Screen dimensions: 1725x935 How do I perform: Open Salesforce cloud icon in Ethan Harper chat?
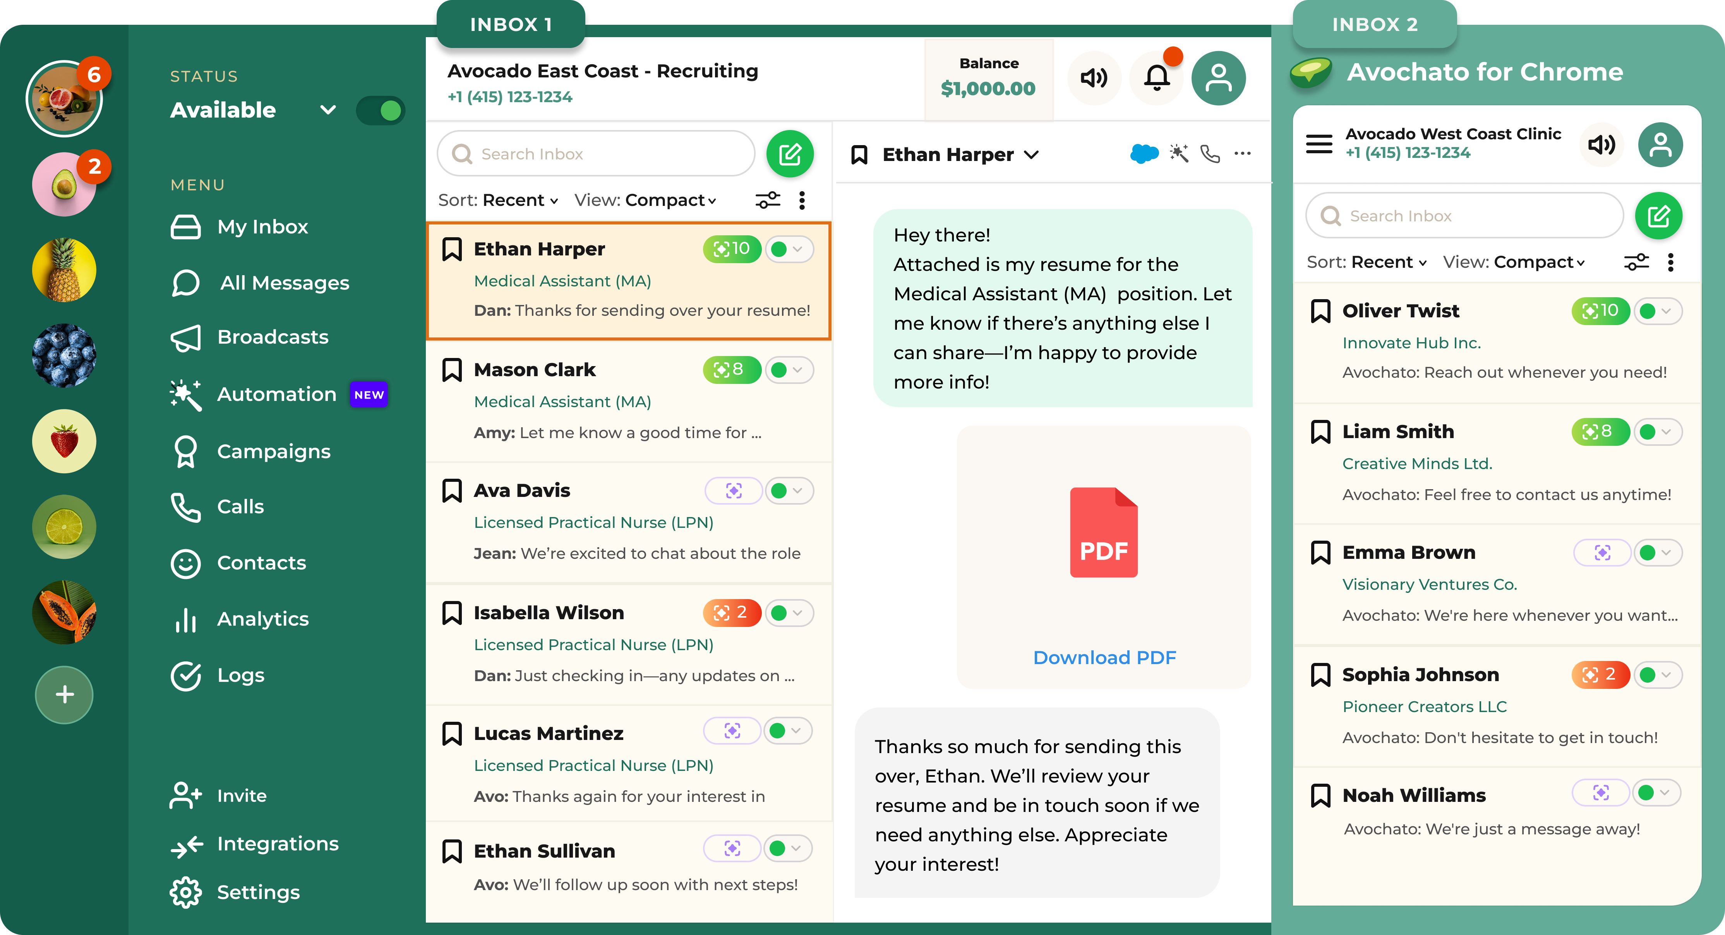[x=1144, y=154]
